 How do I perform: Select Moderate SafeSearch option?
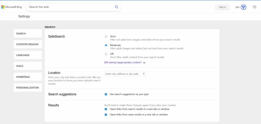[x=106, y=45]
